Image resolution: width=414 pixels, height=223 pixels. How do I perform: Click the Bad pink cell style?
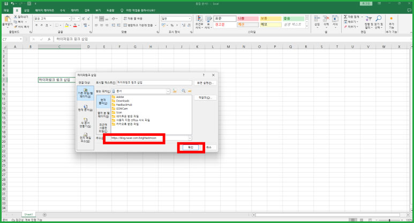(x=247, y=19)
